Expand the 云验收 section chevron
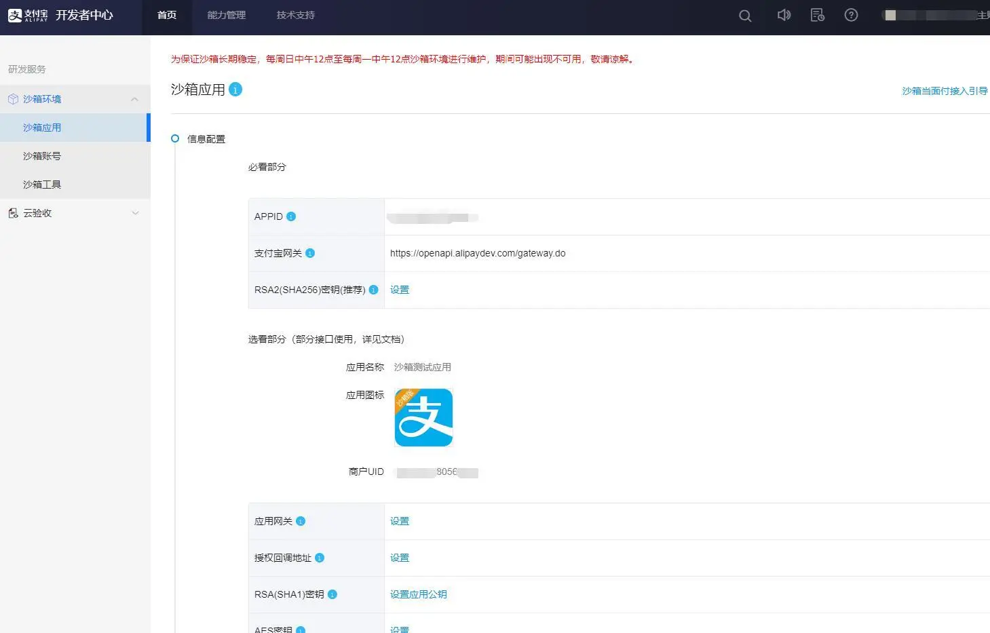 coord(135,213)
